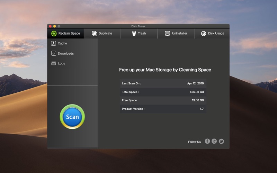Switch to the Duplicate tab

point(102,34)
